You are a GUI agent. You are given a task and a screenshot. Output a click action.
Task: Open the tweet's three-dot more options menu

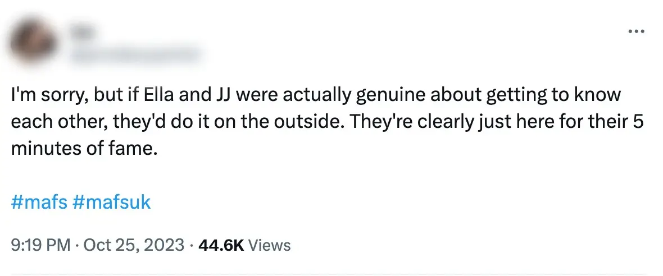(x=635, y=31)
